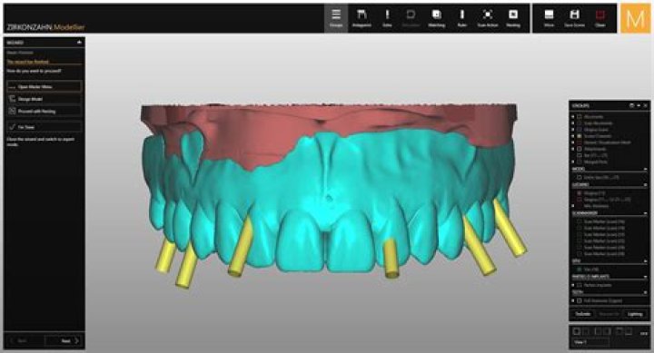Collapse the Wizard panel with its arrow
Viewport: 654px width, 353px height.
pyautogui.click(x=79, y=42)
